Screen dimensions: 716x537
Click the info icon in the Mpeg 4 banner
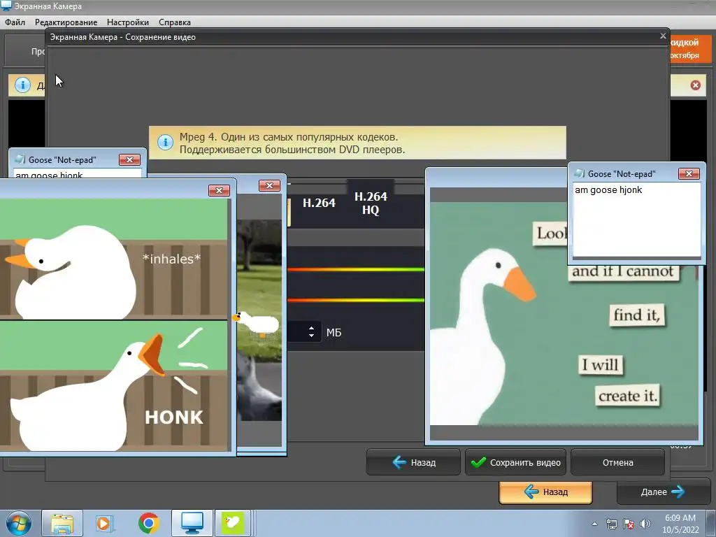click(165, 143)
